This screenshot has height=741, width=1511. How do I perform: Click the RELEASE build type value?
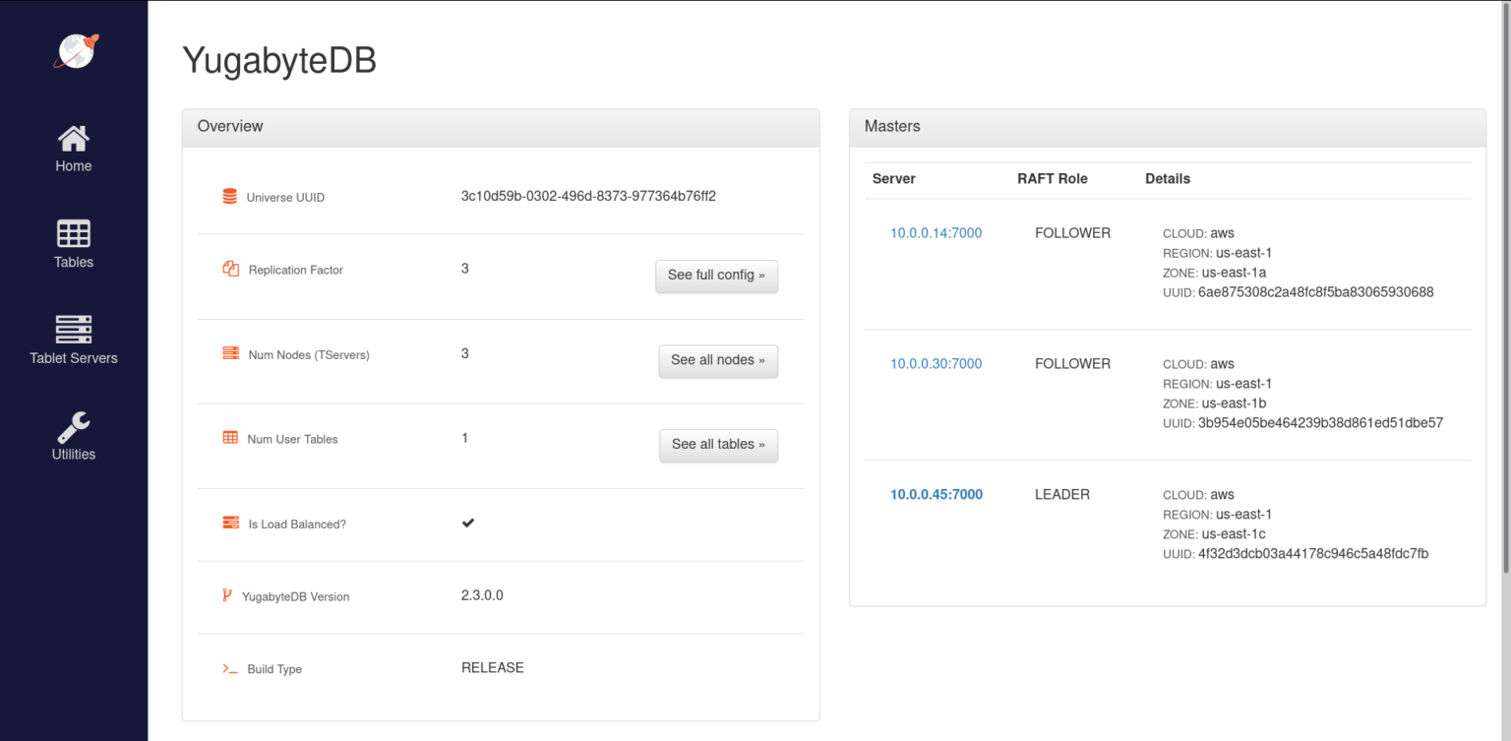click(493, 667)
